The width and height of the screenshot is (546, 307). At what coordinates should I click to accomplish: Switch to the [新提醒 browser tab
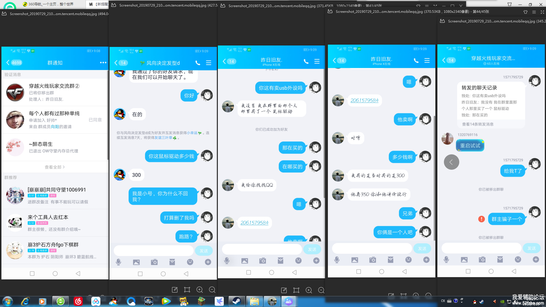click(98, 4)
